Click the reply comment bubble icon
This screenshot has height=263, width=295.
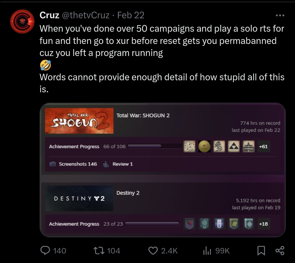click(45, 250)
